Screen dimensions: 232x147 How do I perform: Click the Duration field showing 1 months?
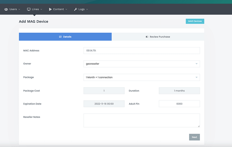point(179,91)
